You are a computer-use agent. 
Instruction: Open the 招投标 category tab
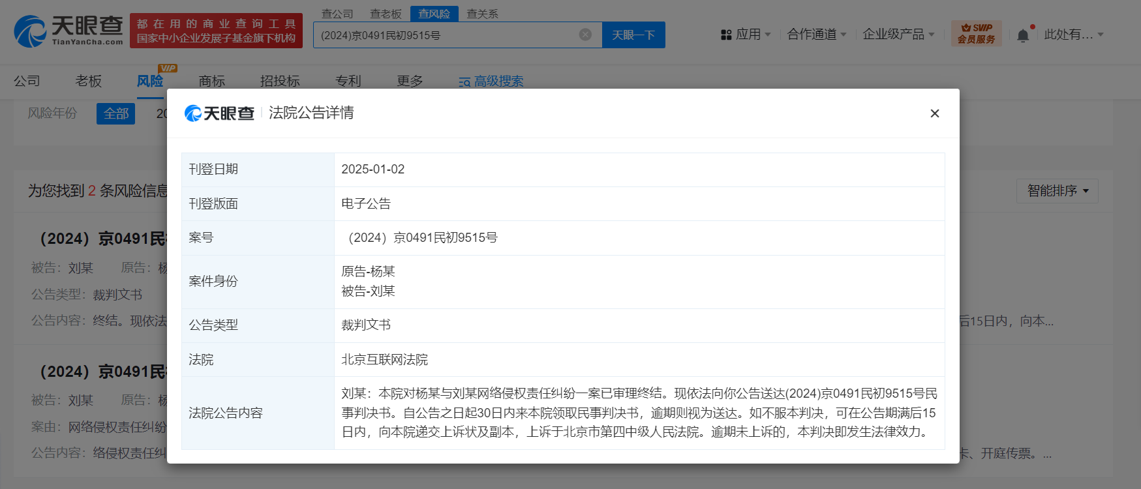point(280,81)
